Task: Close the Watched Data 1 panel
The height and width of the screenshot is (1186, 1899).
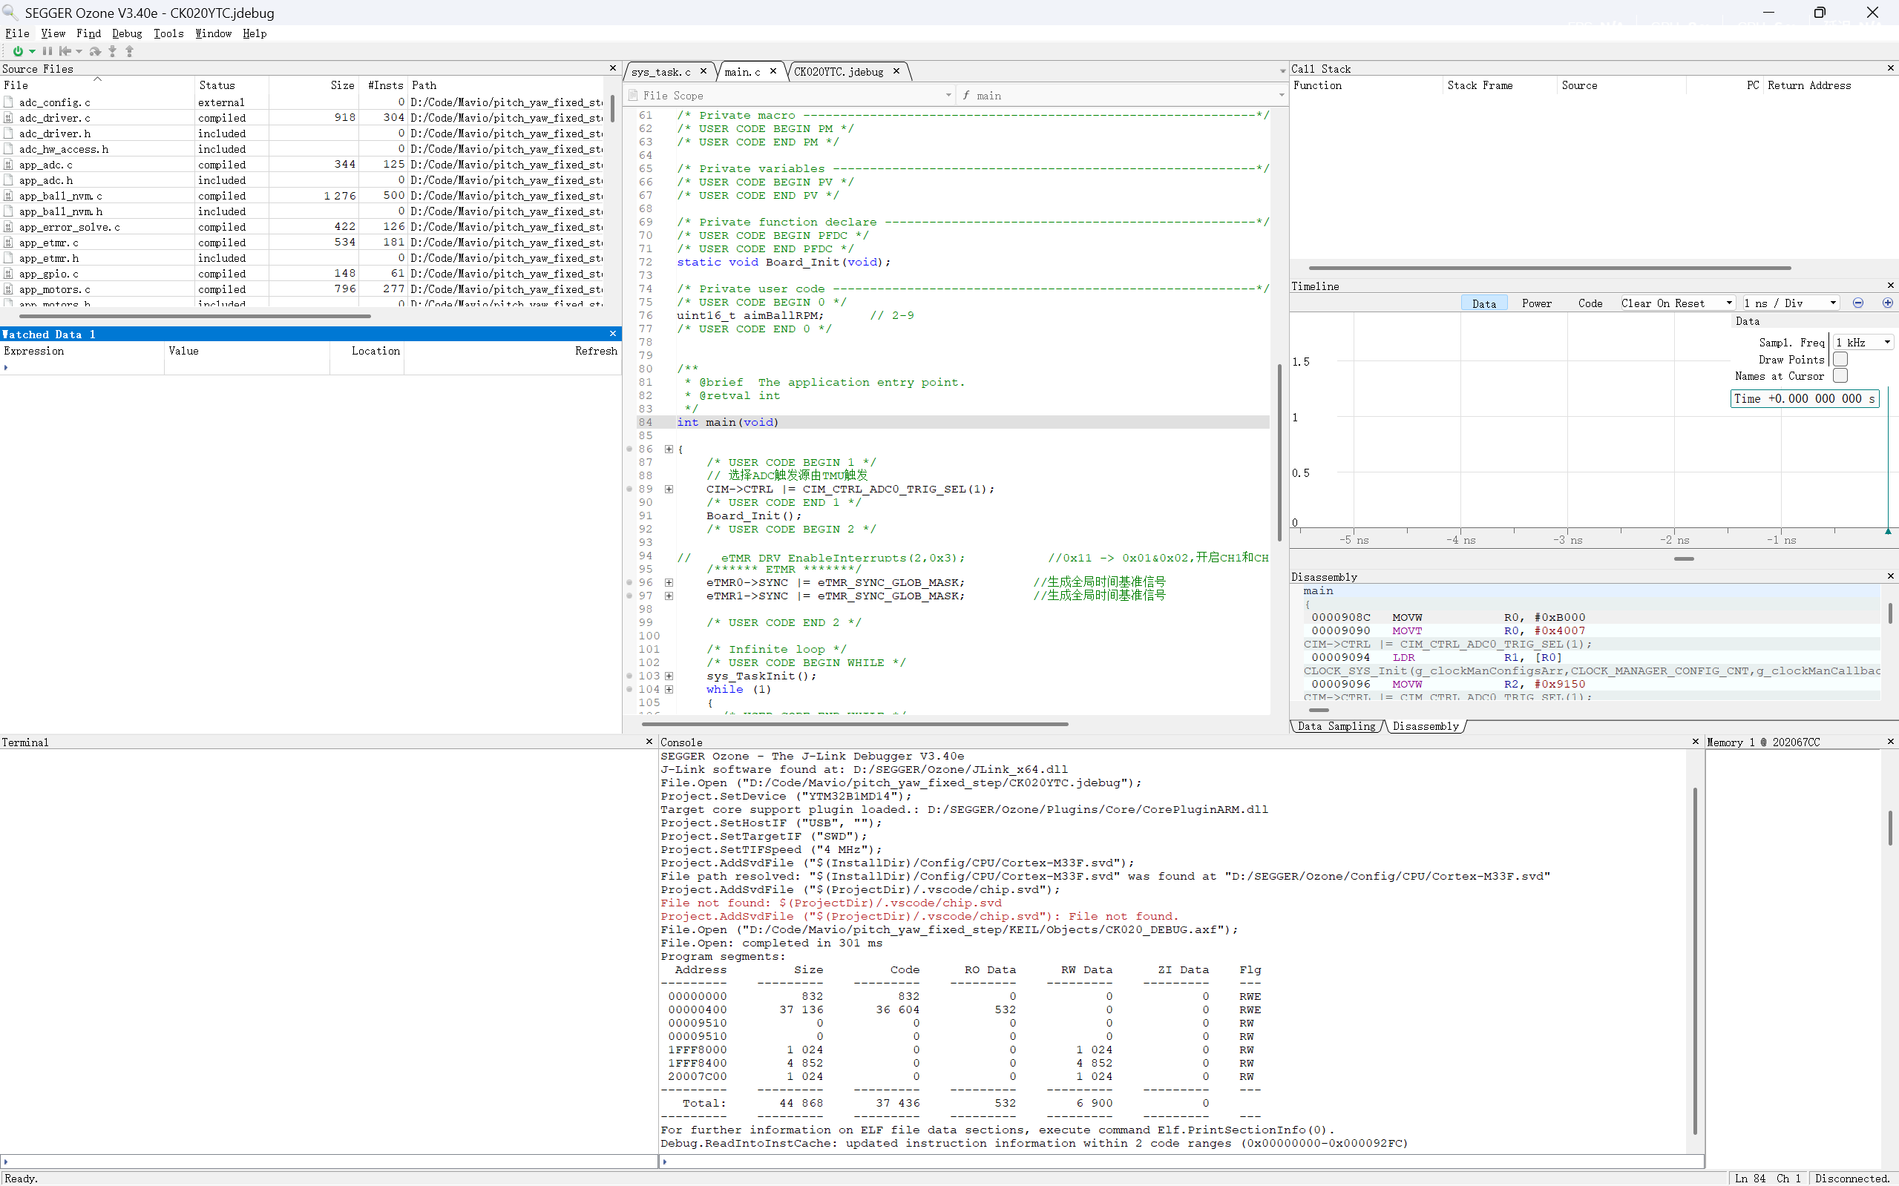Action: (613, 335)
